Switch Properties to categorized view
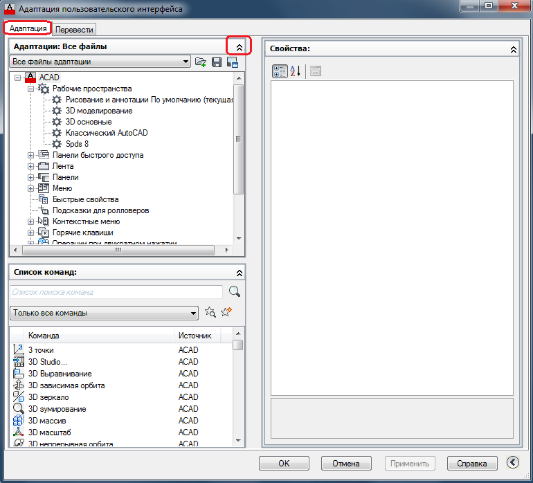Image resolution: width=533 pixels, height=483 pixels. pos(280,71)
